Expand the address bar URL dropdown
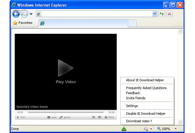Screen dimensions: 195x133 point(154,14)
